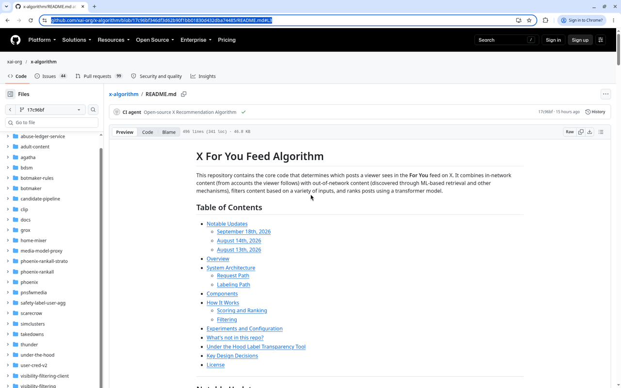Screen dimensions: 621x388
Task: Collapse the Files side panel icon
Action: pyautogui.click(x=10, y=94)
